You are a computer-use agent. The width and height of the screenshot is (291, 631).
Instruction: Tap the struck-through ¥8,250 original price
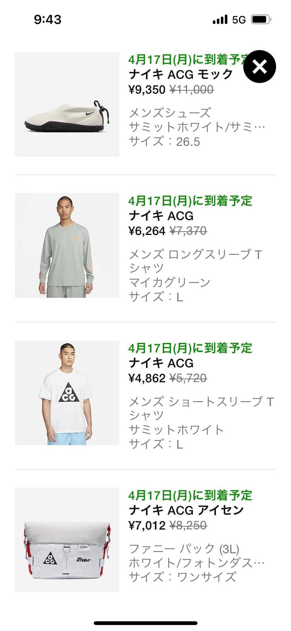[x=188, y=526]
